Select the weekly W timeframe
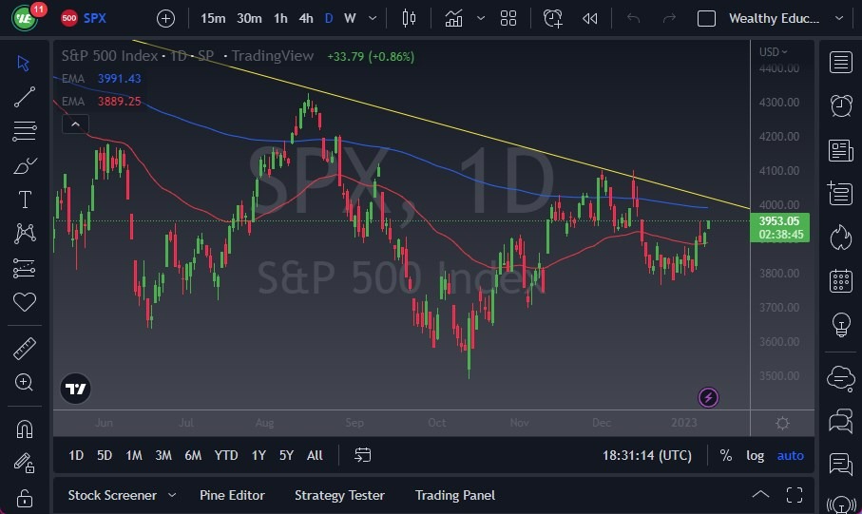Image resolution: width=862 pixels, height=514 pixels. point(350,18)
